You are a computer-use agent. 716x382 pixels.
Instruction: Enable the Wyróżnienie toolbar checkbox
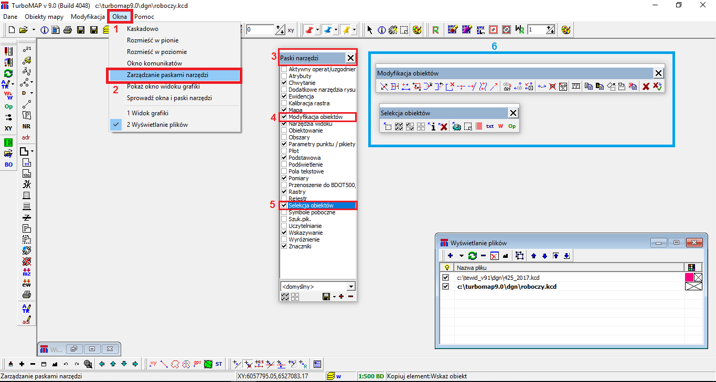[284, 239]
